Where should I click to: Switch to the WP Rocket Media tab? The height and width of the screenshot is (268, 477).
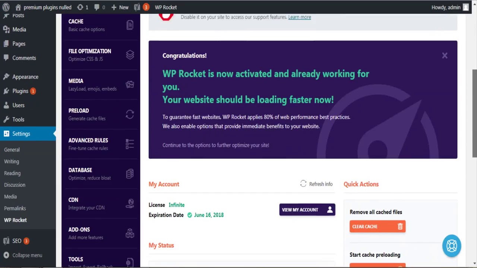[x=101, y=84]
